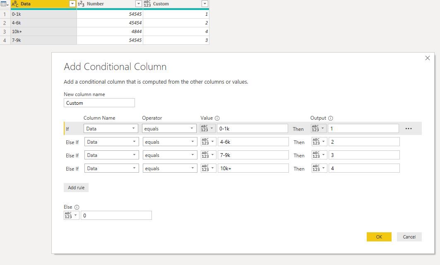Confirm the conditional column with OK
Screen dimensions: 440x265
coord(379,237)
